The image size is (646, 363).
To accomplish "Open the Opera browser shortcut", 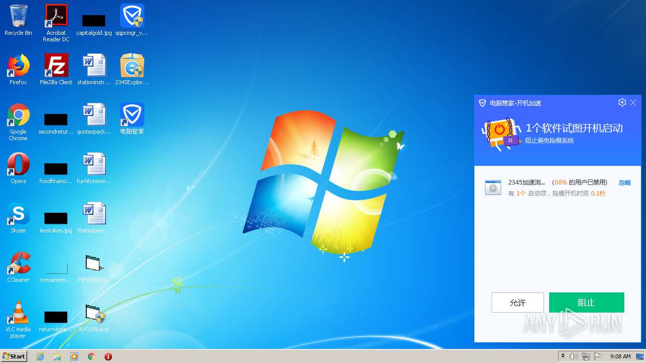I will point(18,168).
